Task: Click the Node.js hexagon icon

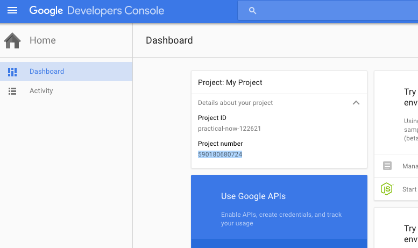Action: (x=387, y=189)
